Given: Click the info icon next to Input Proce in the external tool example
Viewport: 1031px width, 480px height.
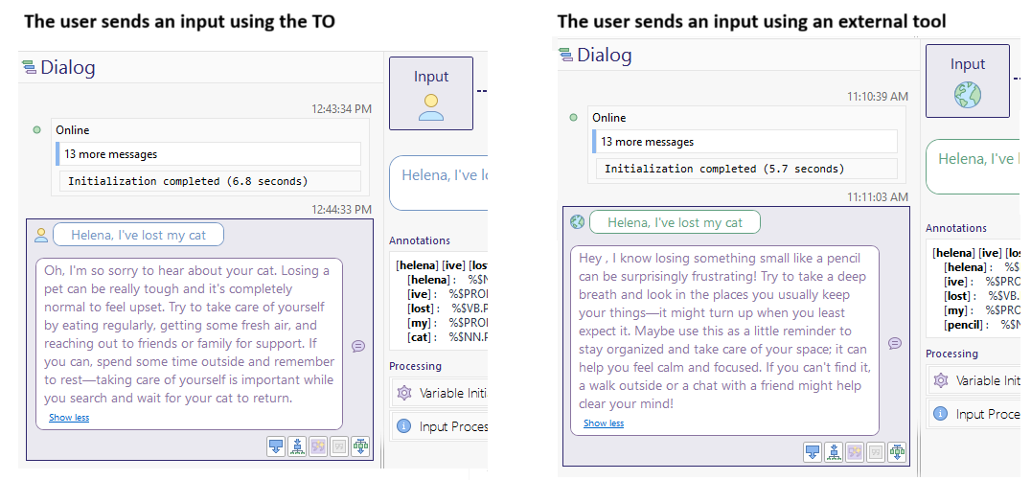Looking at the screenshot, I should click(x=941, y=414).
